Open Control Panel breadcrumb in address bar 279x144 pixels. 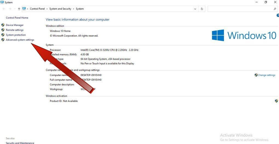click(x=37, y=9)
